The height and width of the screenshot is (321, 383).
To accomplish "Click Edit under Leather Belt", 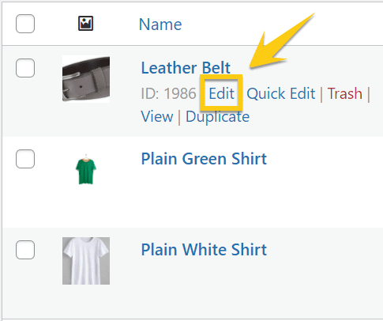I will 221,93.
